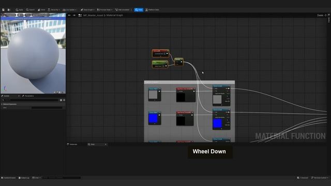Click the grey texture object node thumbnail
The height and width of the screenshot is (186, 331).
pos(153,95)
